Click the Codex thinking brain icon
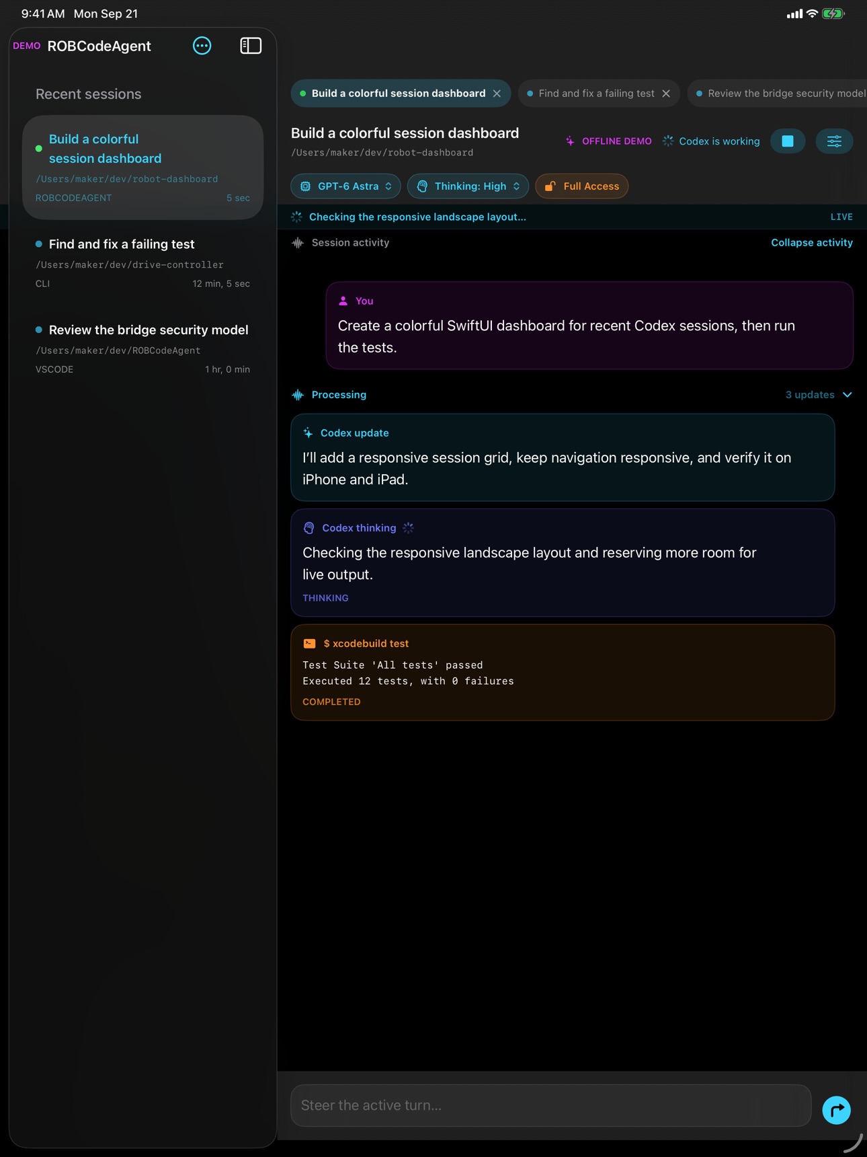The image size is (867, 1157). click(x=309, y=528)
